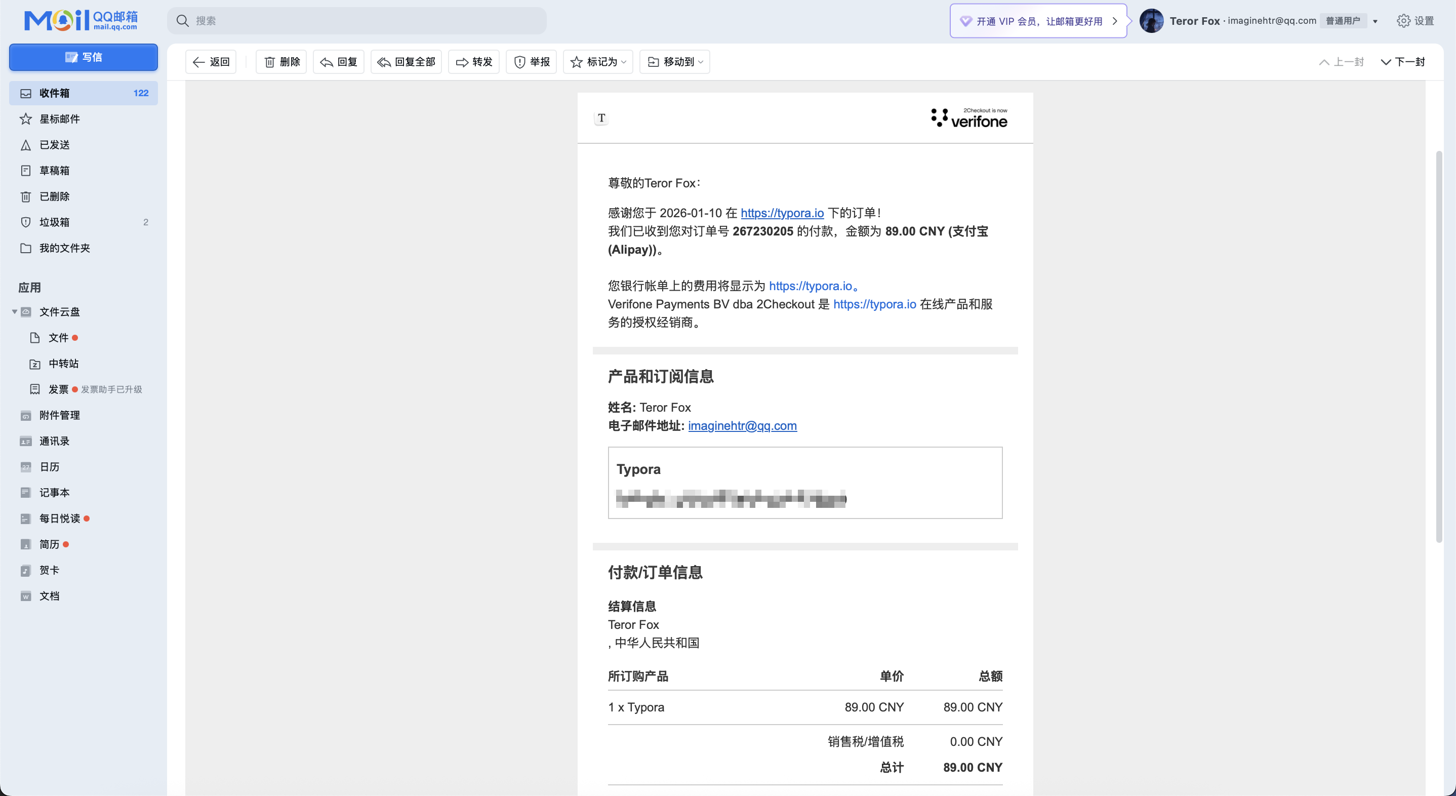Collapse the 文件云盘 section
Image resolution: width=1456 pixels, height=796 pixels.
(x=14, y=311)
